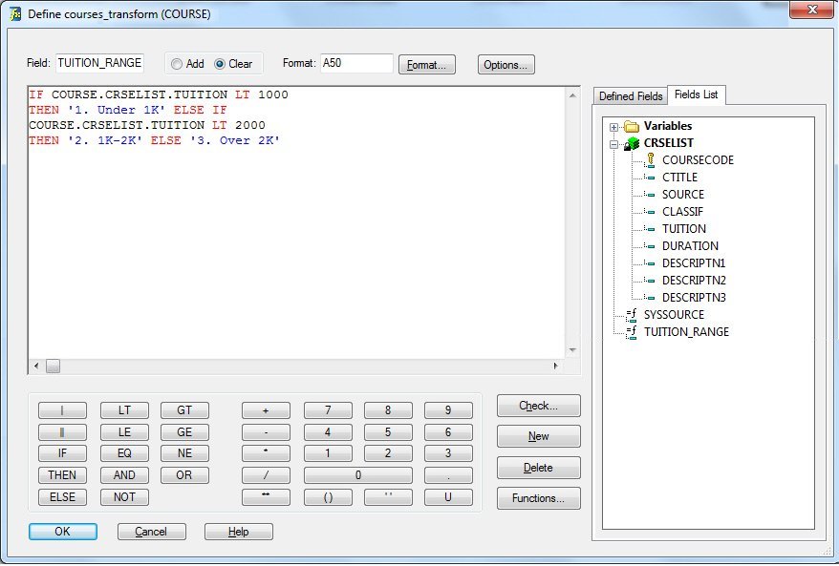Image resolution: width=839 pixels, height=566 pixels.
Task: Insert the THEN keyword from keypad
Action: (63, 475)
